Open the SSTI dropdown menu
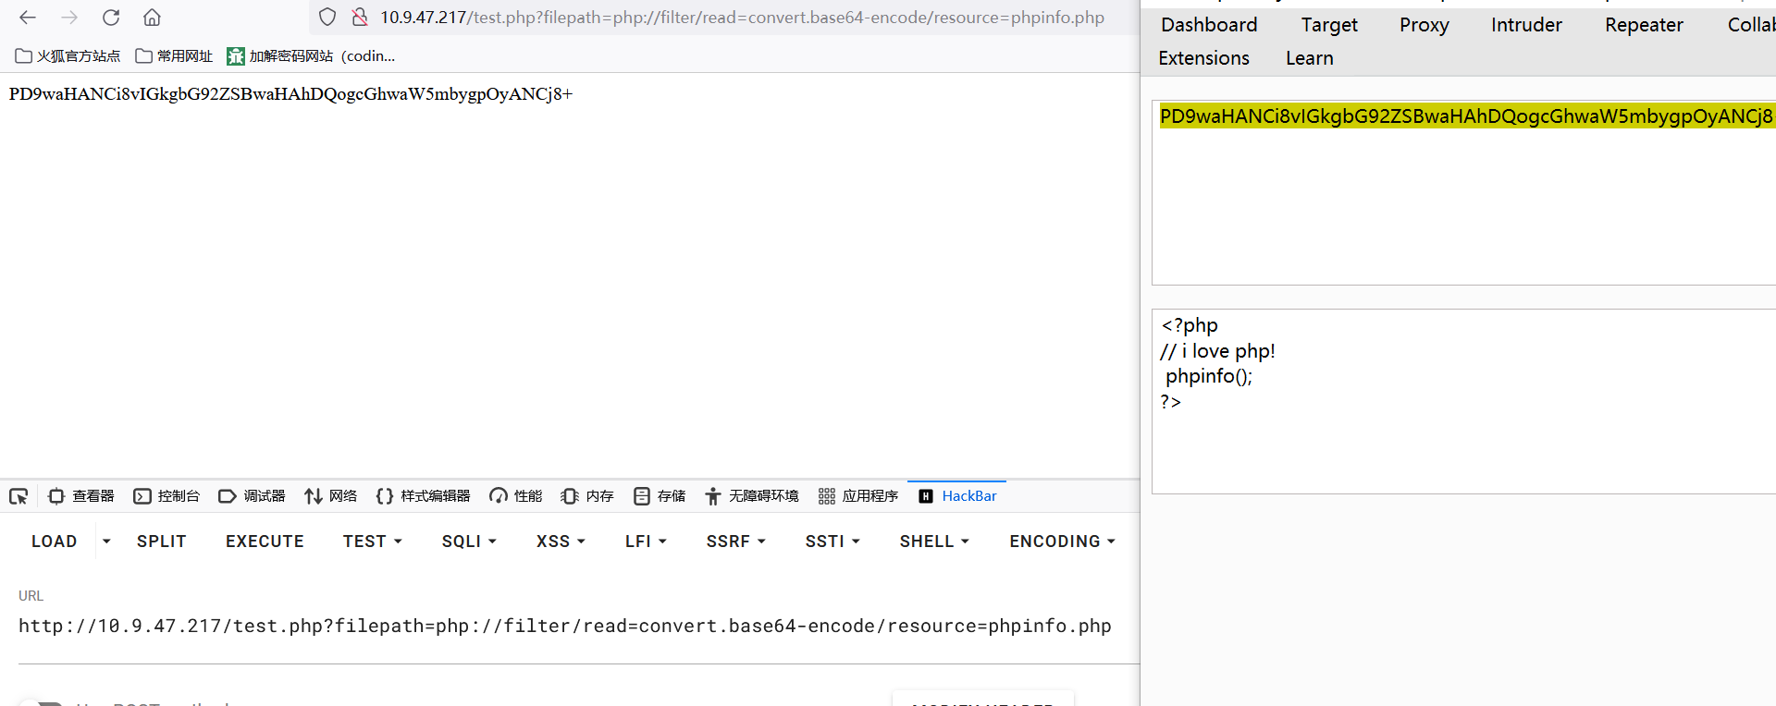The height and width of the screenshot is (706, 1776). coord(832,542)
